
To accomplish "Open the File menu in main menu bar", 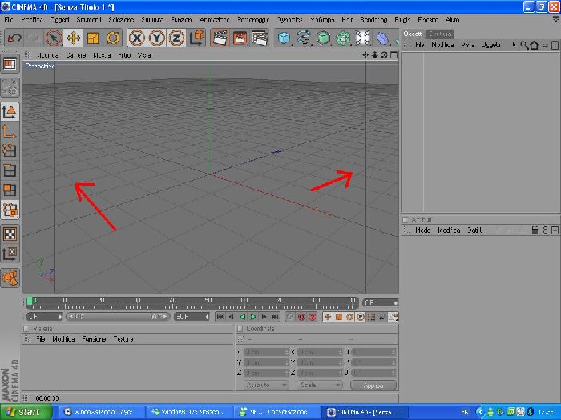I will click(9, 20).
